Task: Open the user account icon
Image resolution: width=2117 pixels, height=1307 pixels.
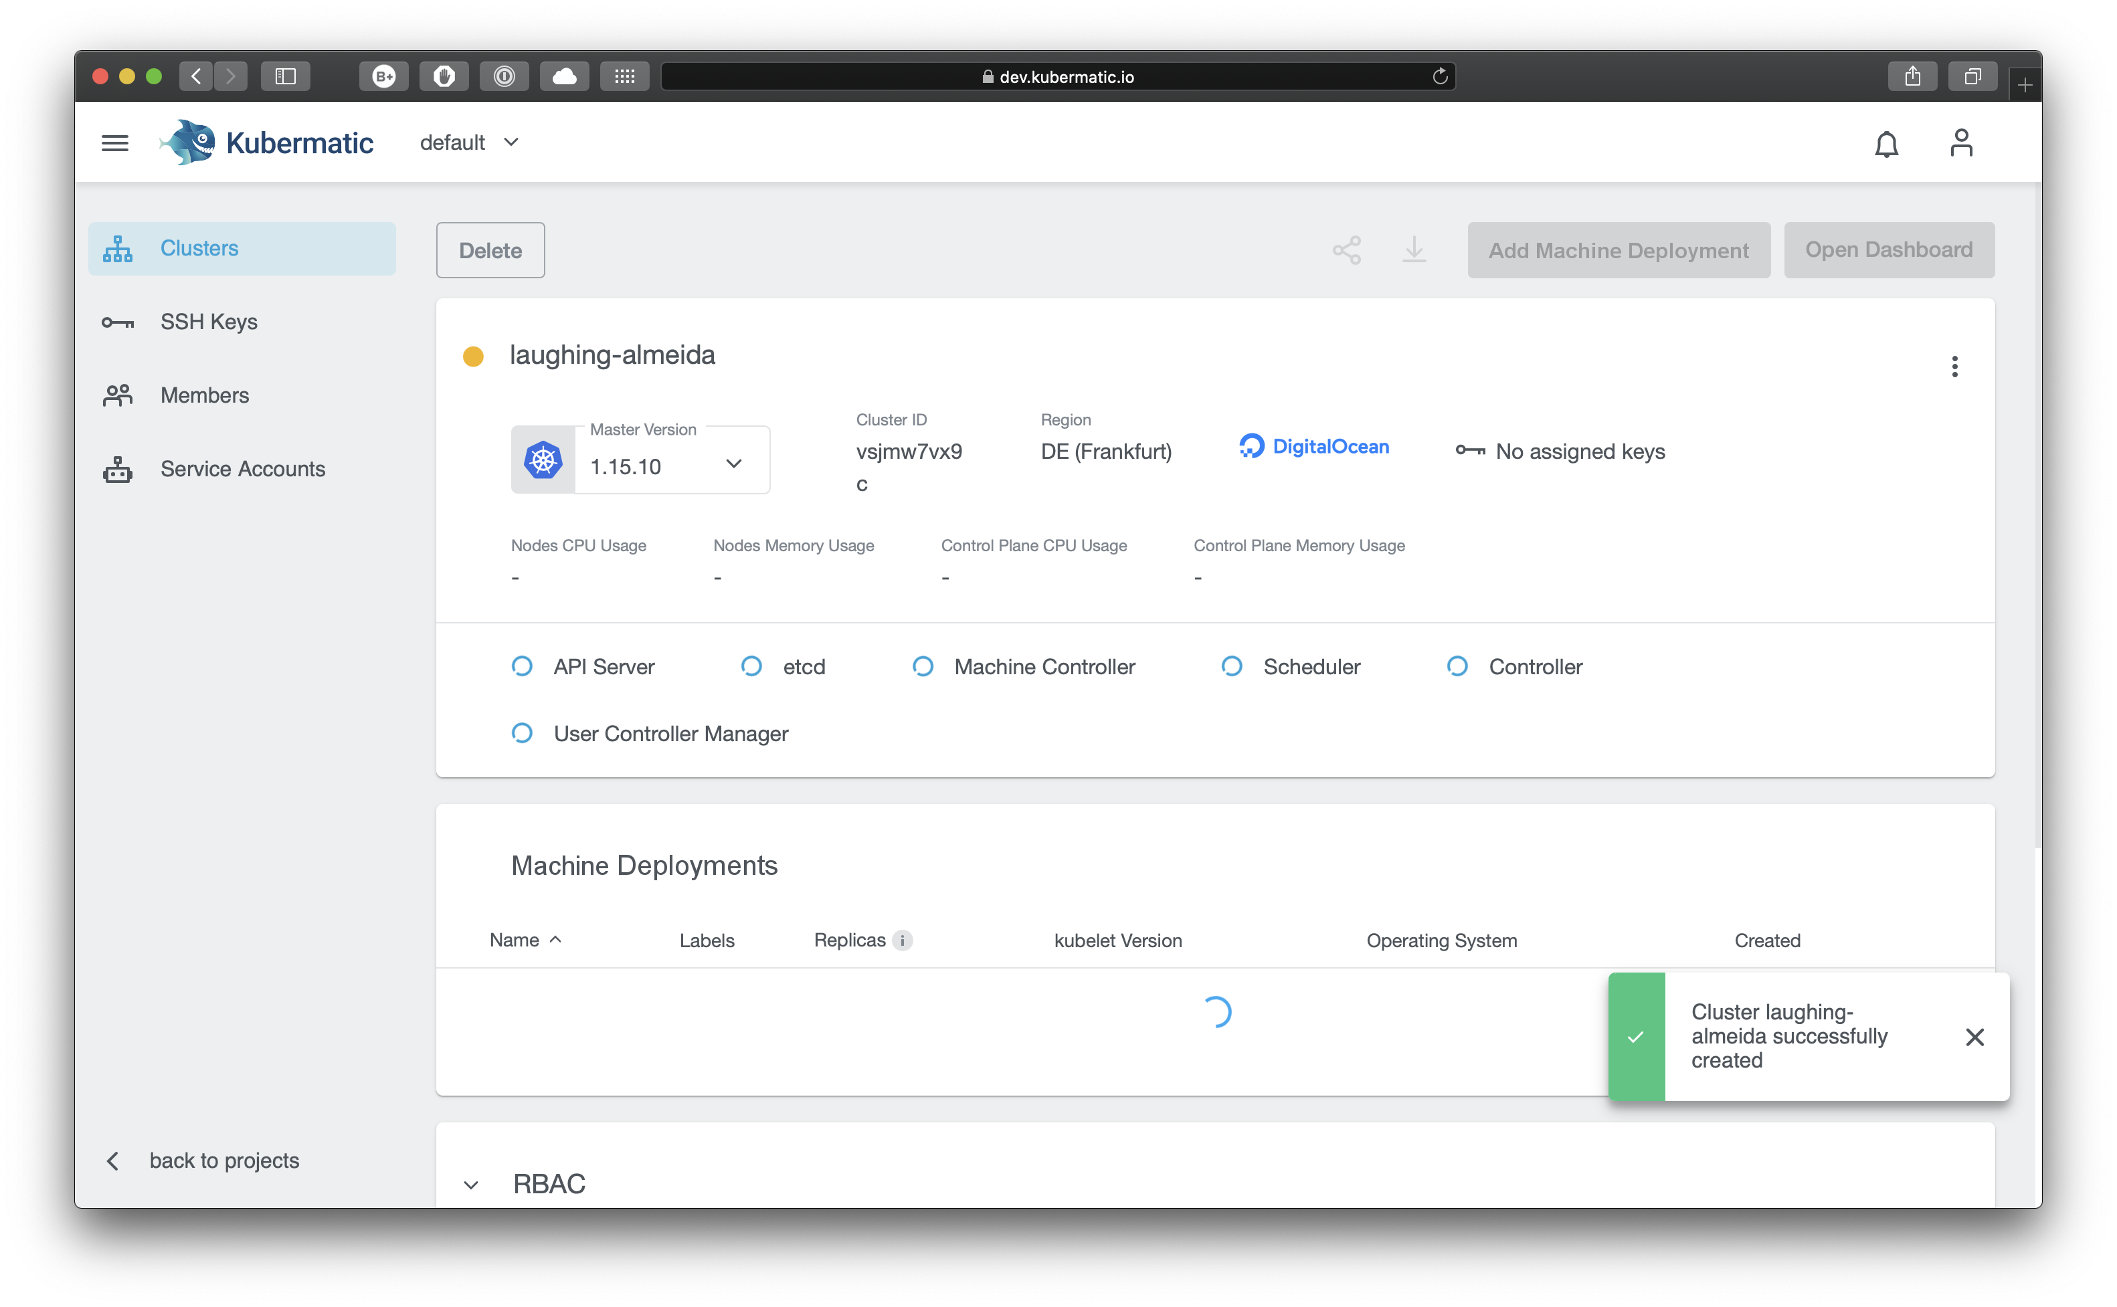Action: coord(1961,142)
